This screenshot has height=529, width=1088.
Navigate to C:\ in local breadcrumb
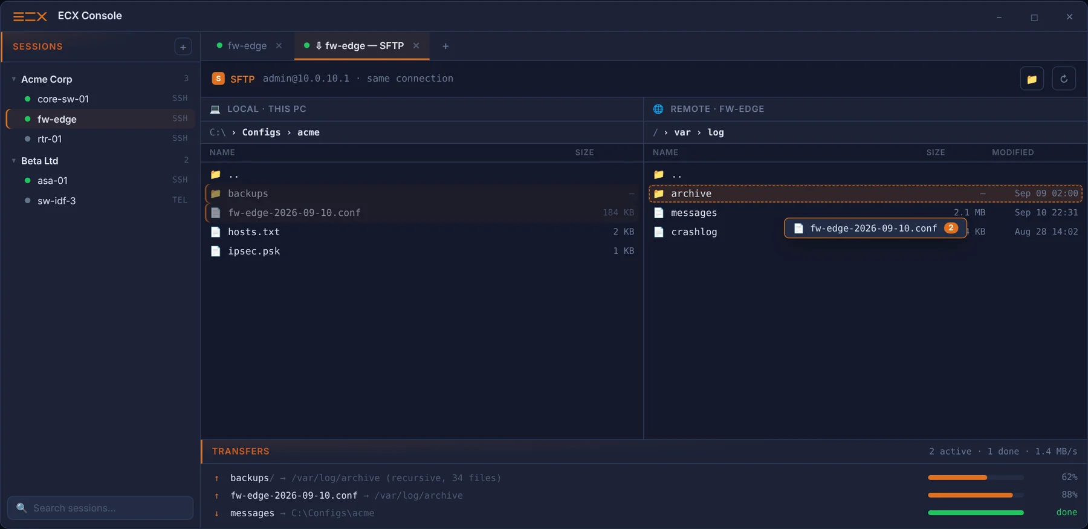point(218,132)
